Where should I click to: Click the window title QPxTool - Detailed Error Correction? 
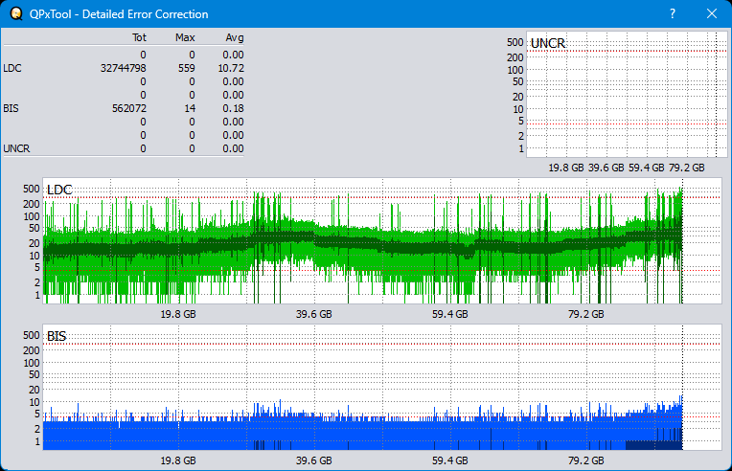[119, 14]
